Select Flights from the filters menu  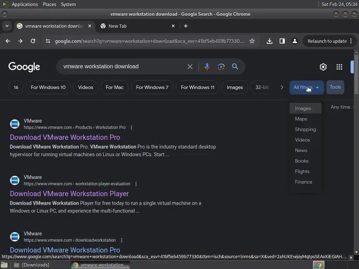pos(305,172)
